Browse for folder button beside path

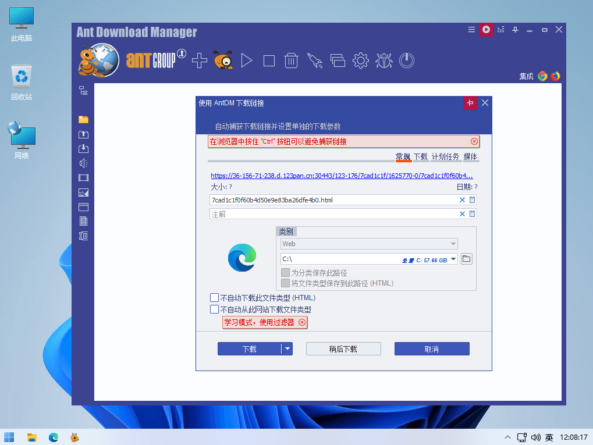(x=466, y=259)
